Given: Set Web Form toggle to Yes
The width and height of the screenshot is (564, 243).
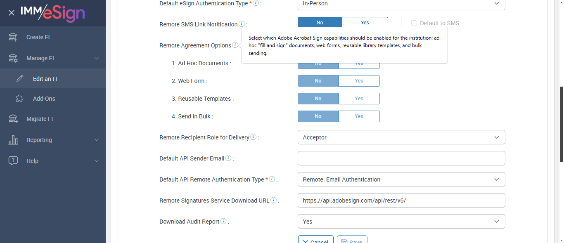Looking at the screenshot, I should click(x=359, y=81).
